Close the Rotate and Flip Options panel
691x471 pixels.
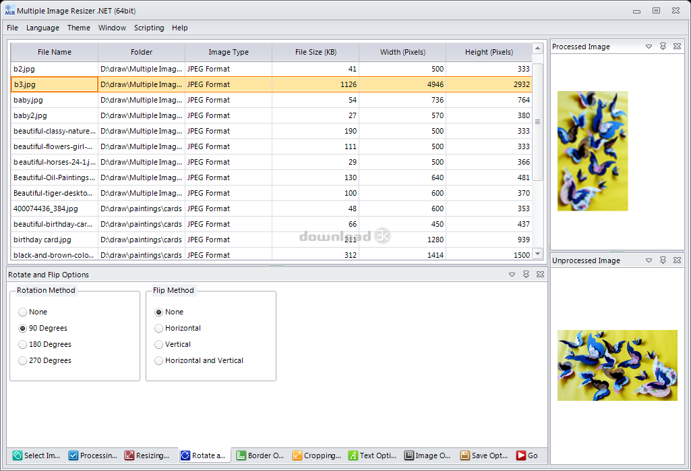click(540, 275)
